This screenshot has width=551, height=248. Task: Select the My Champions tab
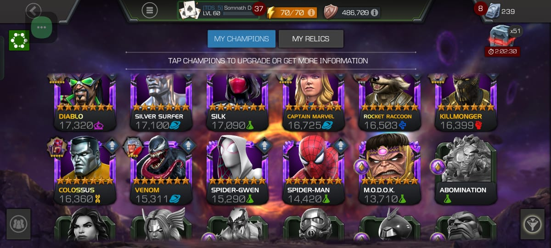(242, 39)
